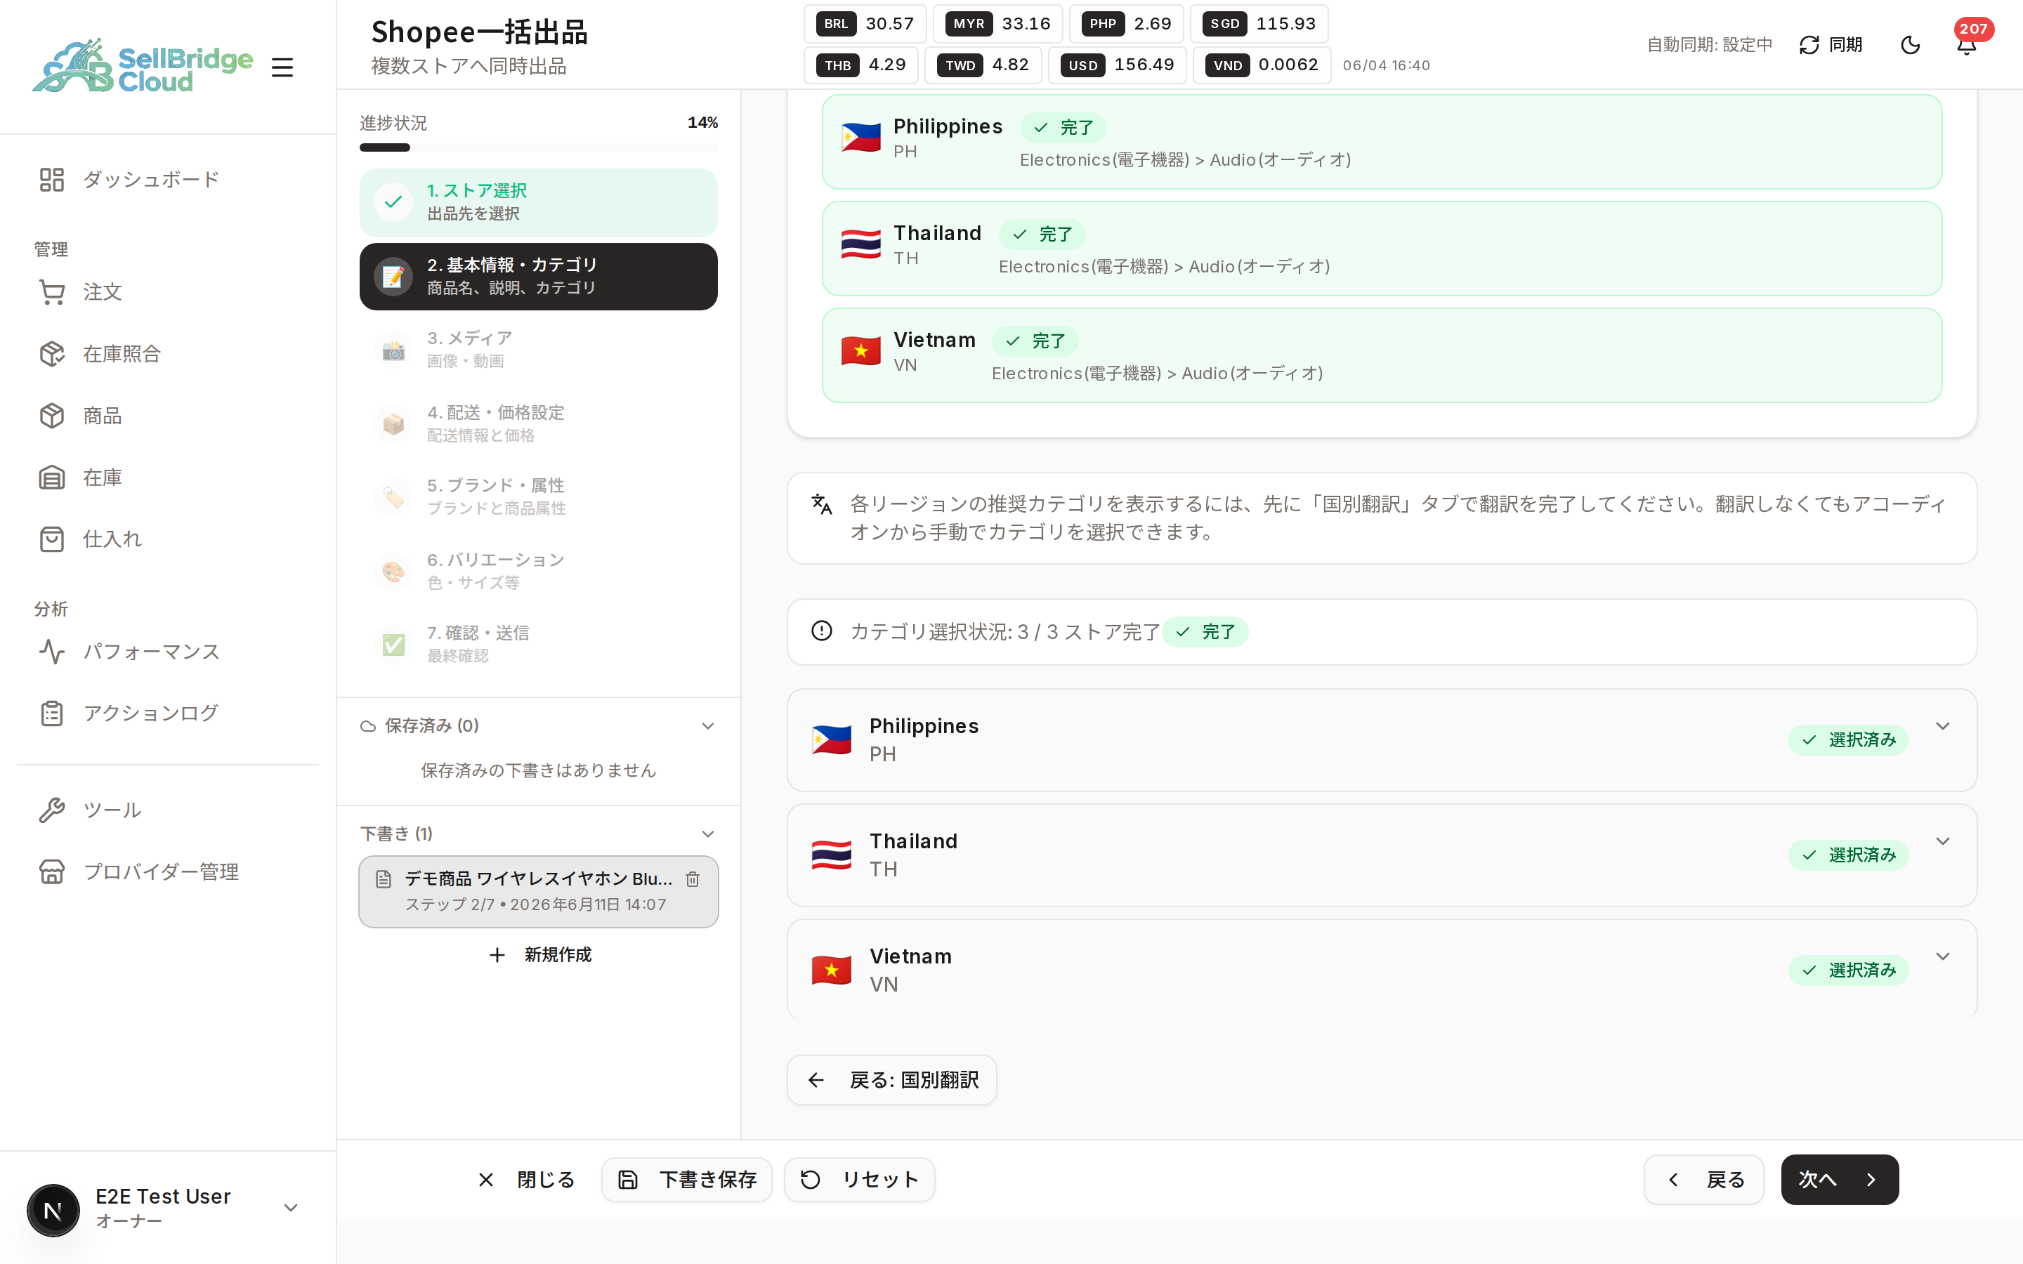Expand the Philippines category accordion
2023x1264 pixels.
(1381, 740)
